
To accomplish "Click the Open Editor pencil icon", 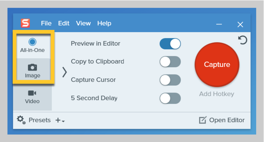I will coord(203,120).
